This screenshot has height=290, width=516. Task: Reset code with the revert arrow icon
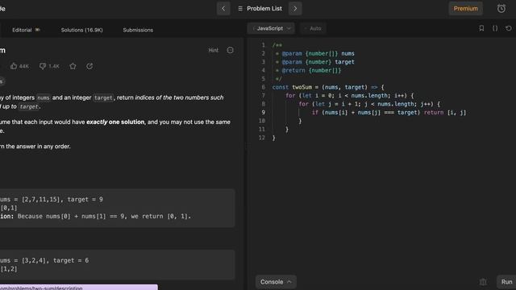pyautogui.click(x=509, y=28)
